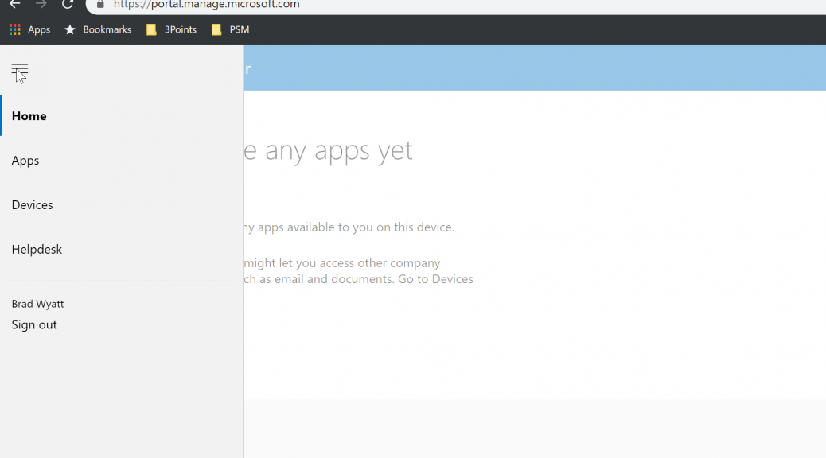Click the lock icon in the address bar
This screenshot has width=826, height=458.
100,4
